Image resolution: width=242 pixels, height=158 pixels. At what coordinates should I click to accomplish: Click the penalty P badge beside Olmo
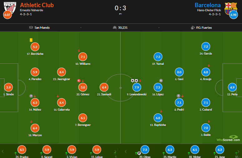(x=139, y=153)
